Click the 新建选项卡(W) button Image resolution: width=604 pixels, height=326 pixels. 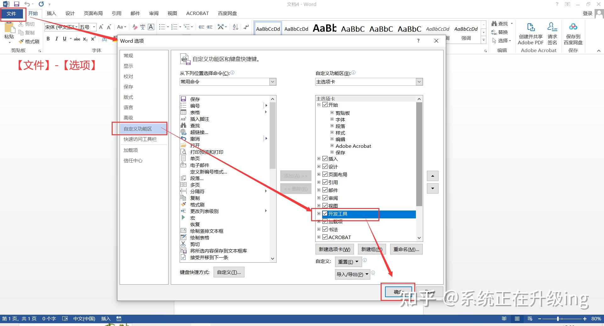point(334,249)
